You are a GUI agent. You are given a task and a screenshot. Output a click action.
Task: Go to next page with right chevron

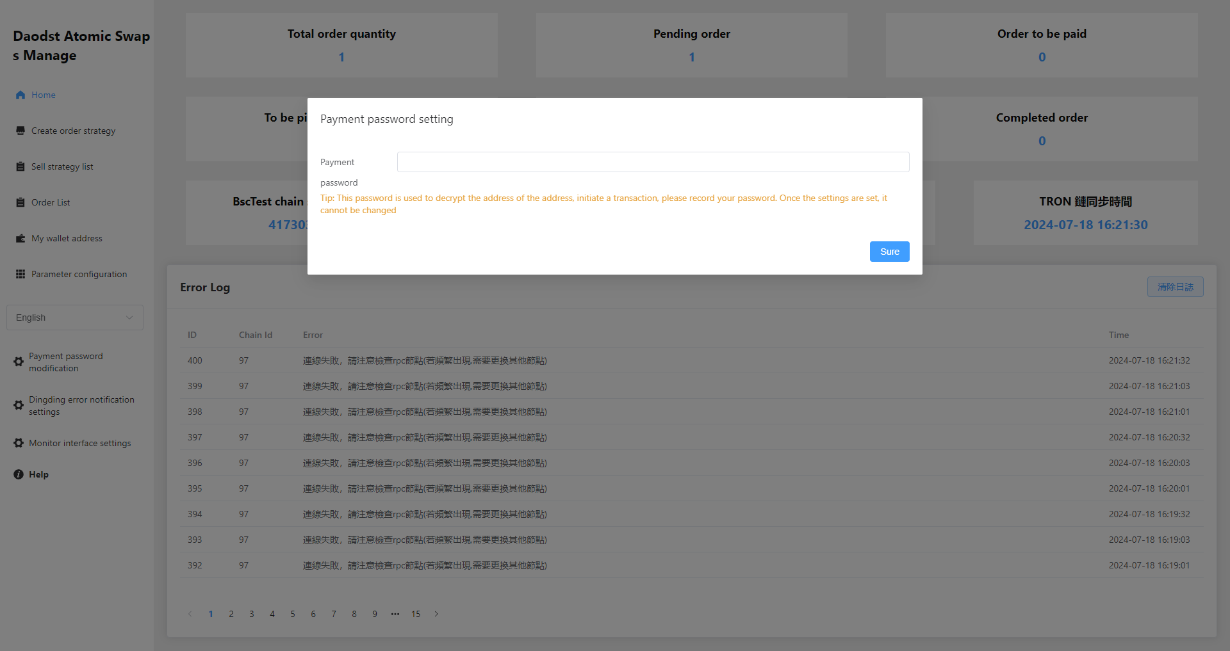pos(436,614)
